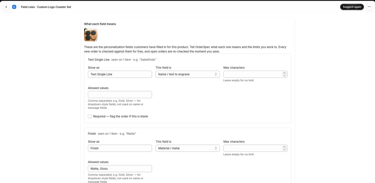Image resolution: width=375 pixels, height=183 pixels.
Task: Click 'Leave empty for no limit' under Text Single Line
Action: click(x=238, y=80)
